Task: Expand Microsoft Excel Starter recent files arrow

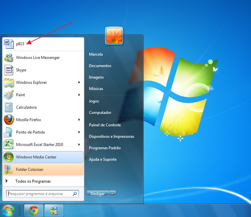Action: point(79,145)
